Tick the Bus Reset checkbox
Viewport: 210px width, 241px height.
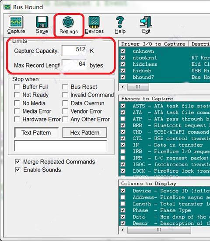point(65,86)
